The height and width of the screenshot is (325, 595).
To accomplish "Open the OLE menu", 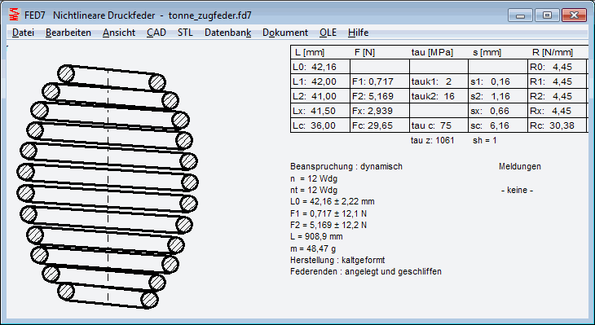I will pos(328,33).
